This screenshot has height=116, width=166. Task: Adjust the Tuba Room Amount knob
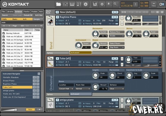pos(95,87)
